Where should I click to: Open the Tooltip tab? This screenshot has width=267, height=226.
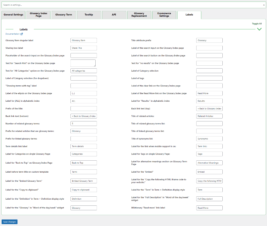tap(89, 15)
